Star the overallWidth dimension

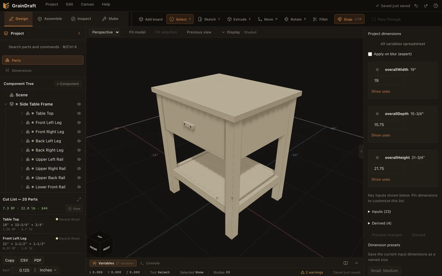click(x=377, y=70)
